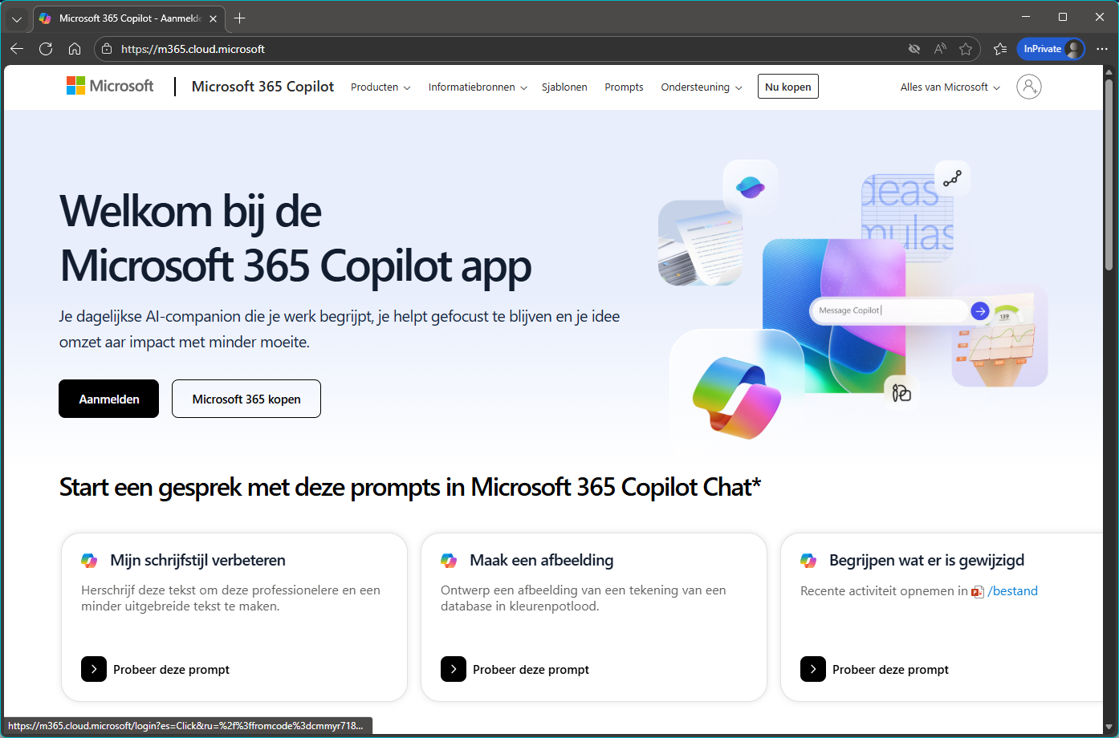Open browser Settings and more menu
Viewport: 1119px width, 738px height.
pyautogui.click(x=1102, y=49)
